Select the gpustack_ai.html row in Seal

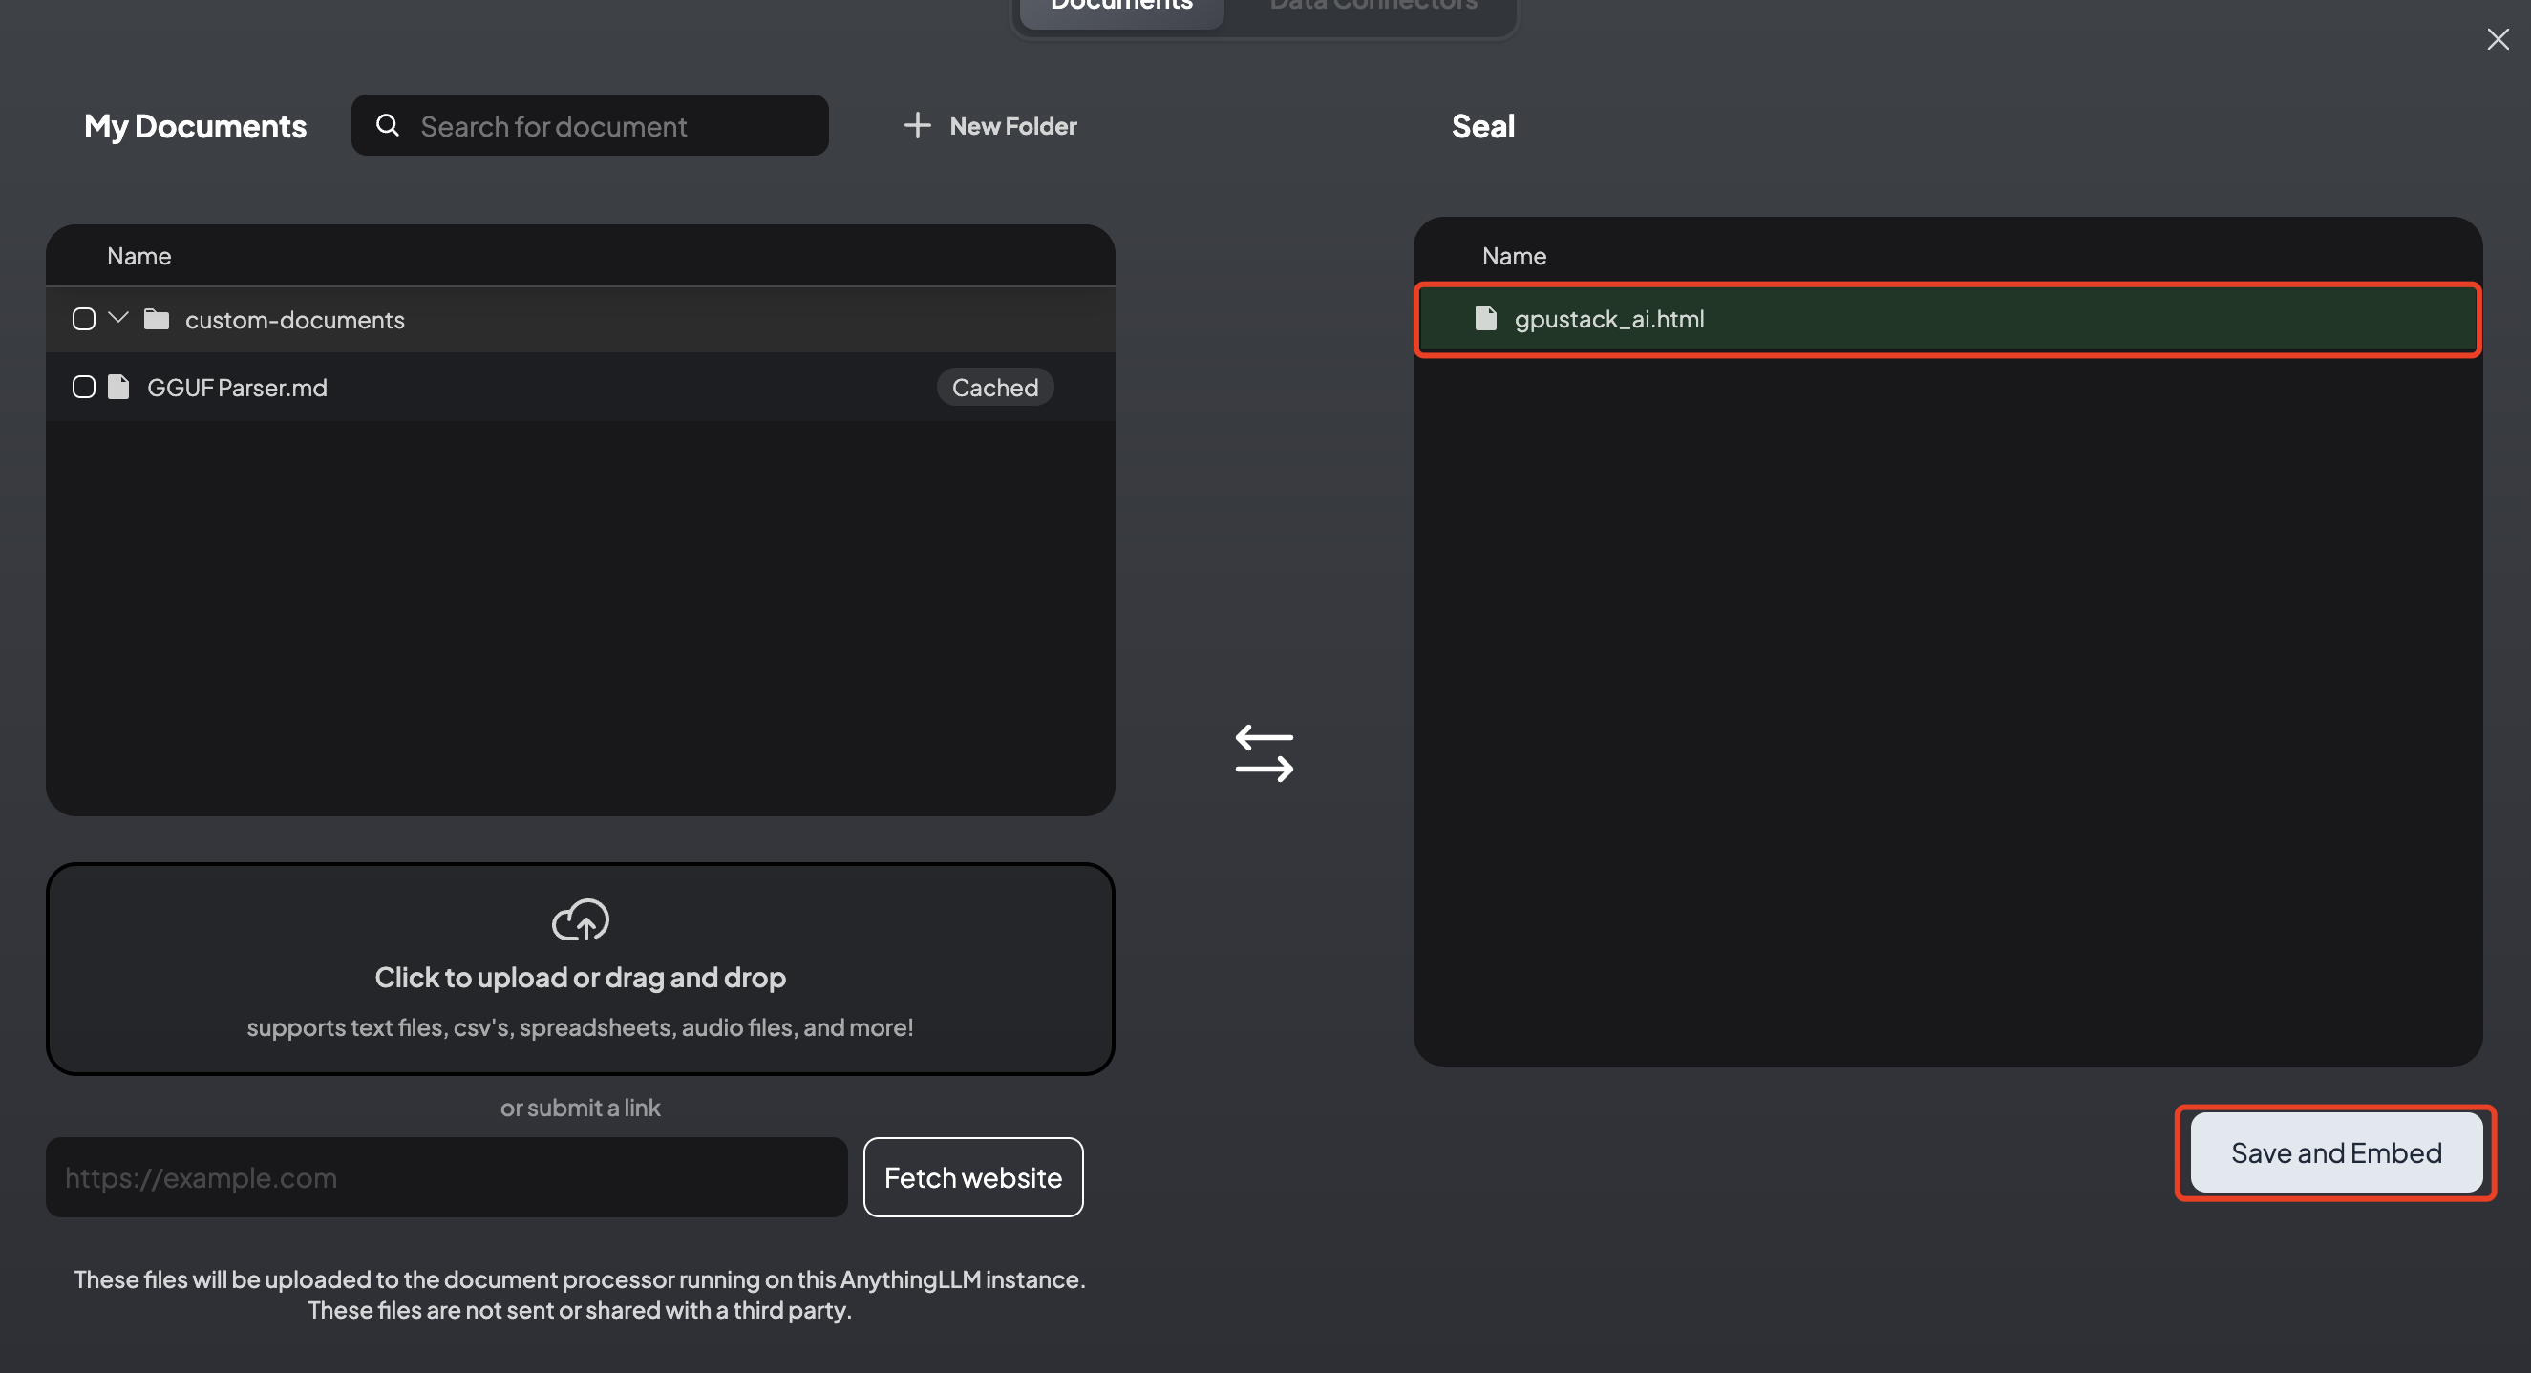[1947, 319]
